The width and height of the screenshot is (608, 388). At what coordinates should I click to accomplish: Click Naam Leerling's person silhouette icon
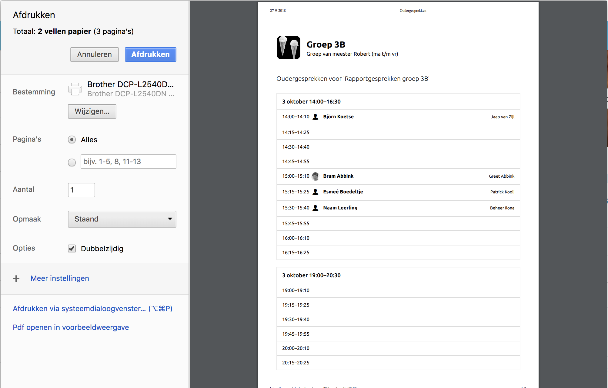click(x=315, y=208)
